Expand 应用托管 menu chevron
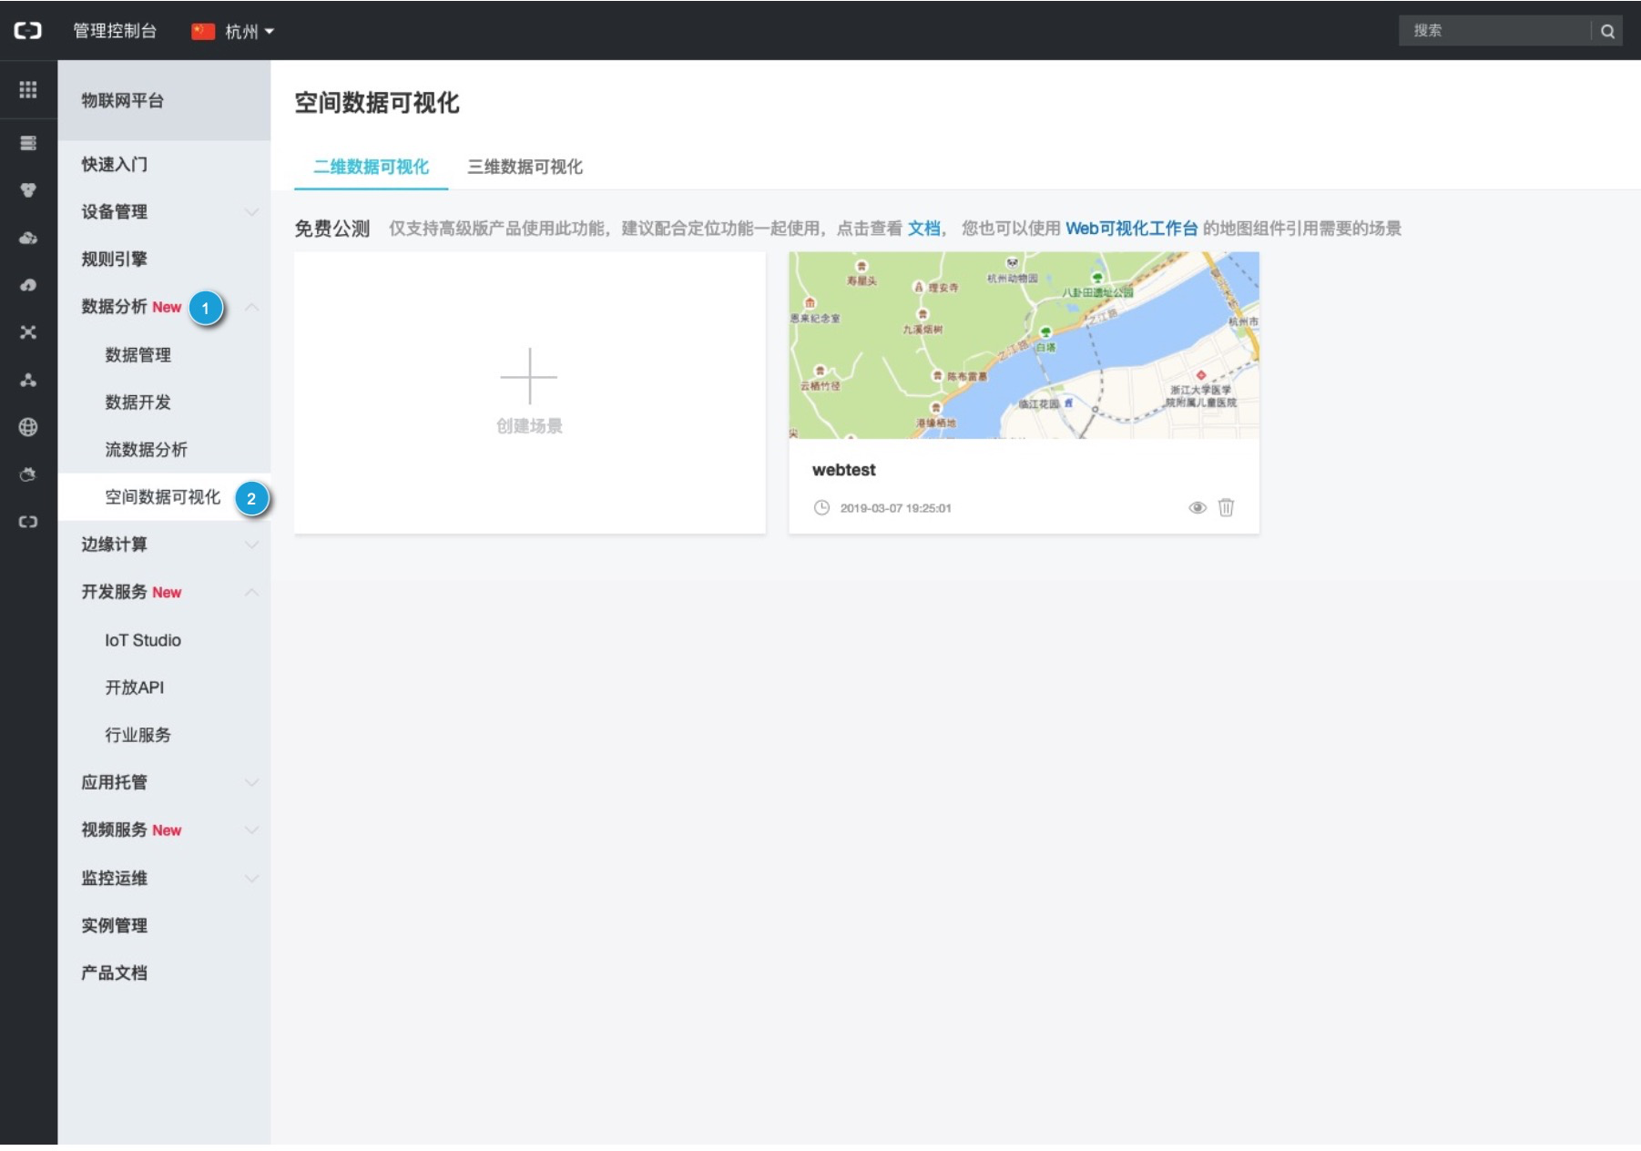This screenshot has height=1151, width=1641. click(252, 782)
